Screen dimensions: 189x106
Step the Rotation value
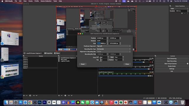coord(107,41)
